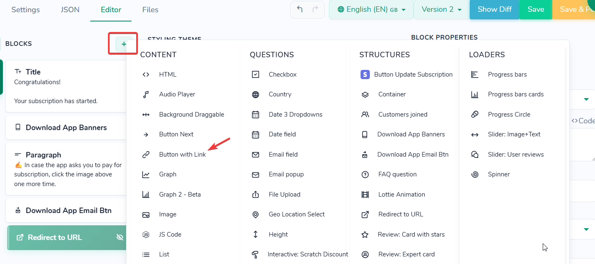This screenshot has height=264, width=595.
Task: Expand the lower green arrow dropdown in Block Properties
Action: [x=586, y=229]
